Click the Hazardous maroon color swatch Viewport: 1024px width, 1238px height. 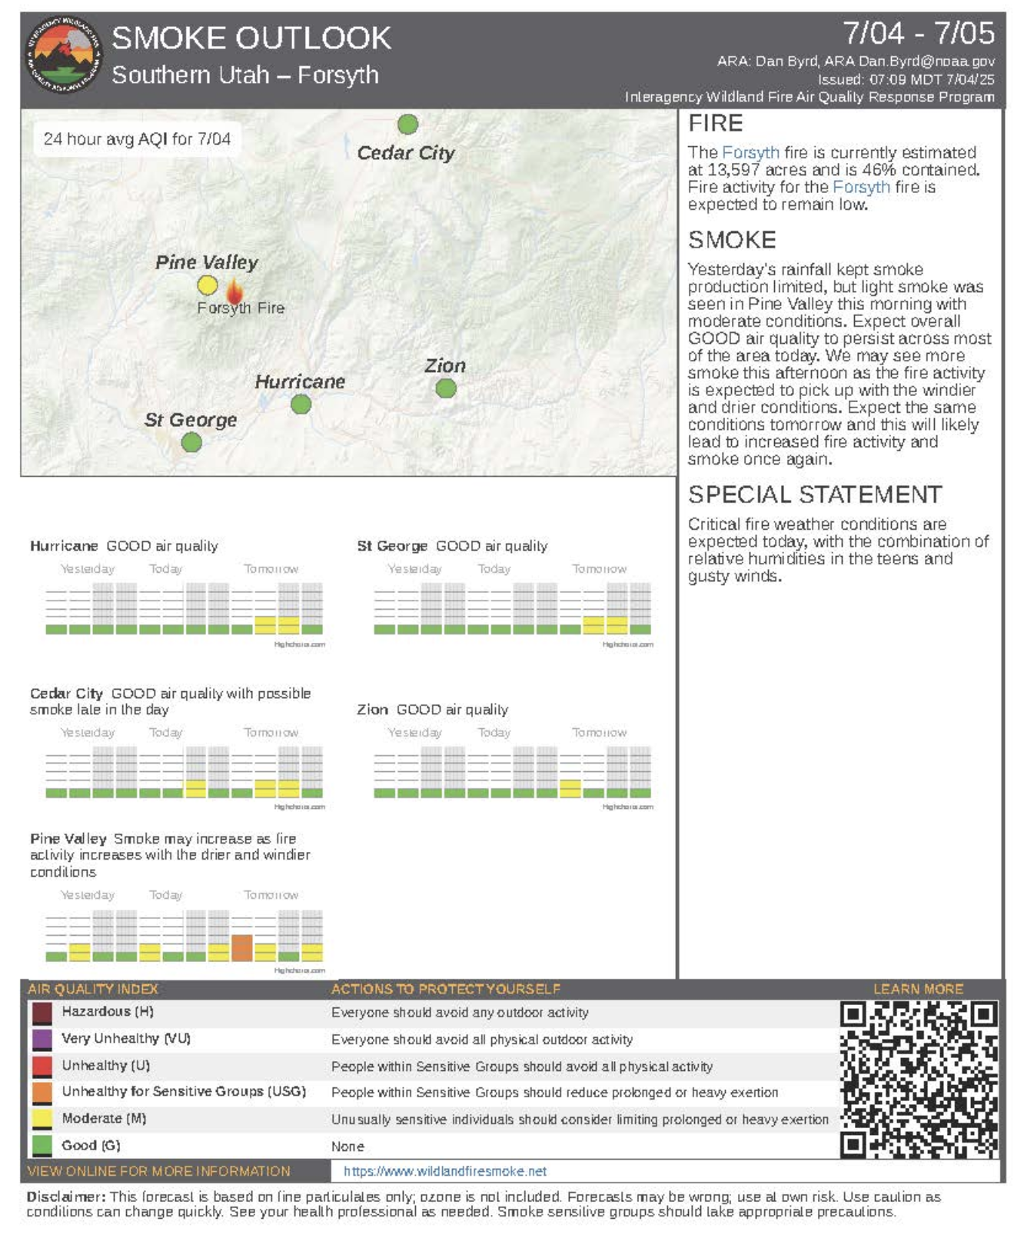[x=42, y=1013]
